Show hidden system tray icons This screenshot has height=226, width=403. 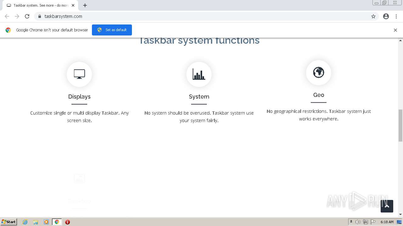point(351,222)
